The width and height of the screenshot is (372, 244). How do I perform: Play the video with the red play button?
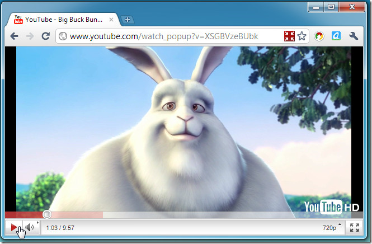(x=14, y=228)
